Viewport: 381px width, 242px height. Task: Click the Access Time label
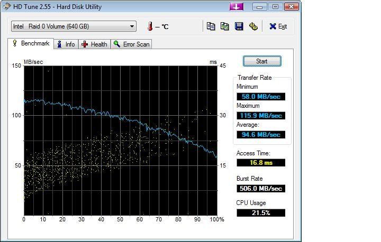(x=253, y=153)
